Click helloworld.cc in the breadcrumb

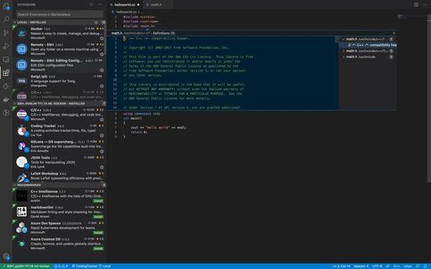tap(126, 11)
